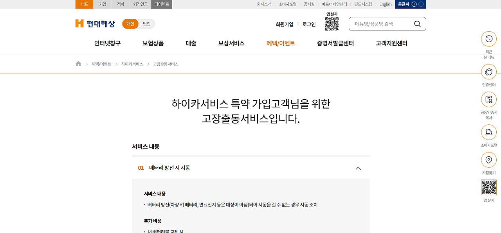501x233 pixels.
Task: Open the 증명서발급센터 menu
Action: pos(335,43)
